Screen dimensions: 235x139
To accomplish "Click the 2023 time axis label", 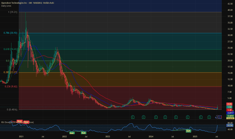I will (108, 136).
